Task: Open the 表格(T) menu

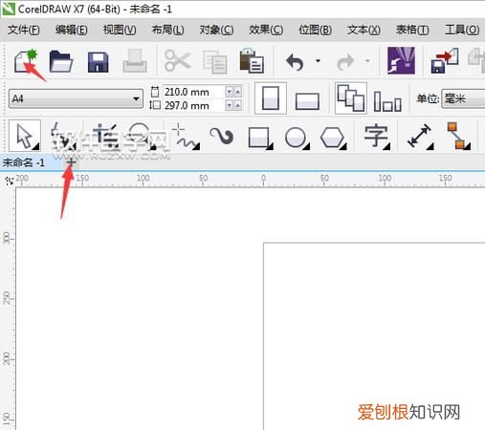Action: (412, 30)
